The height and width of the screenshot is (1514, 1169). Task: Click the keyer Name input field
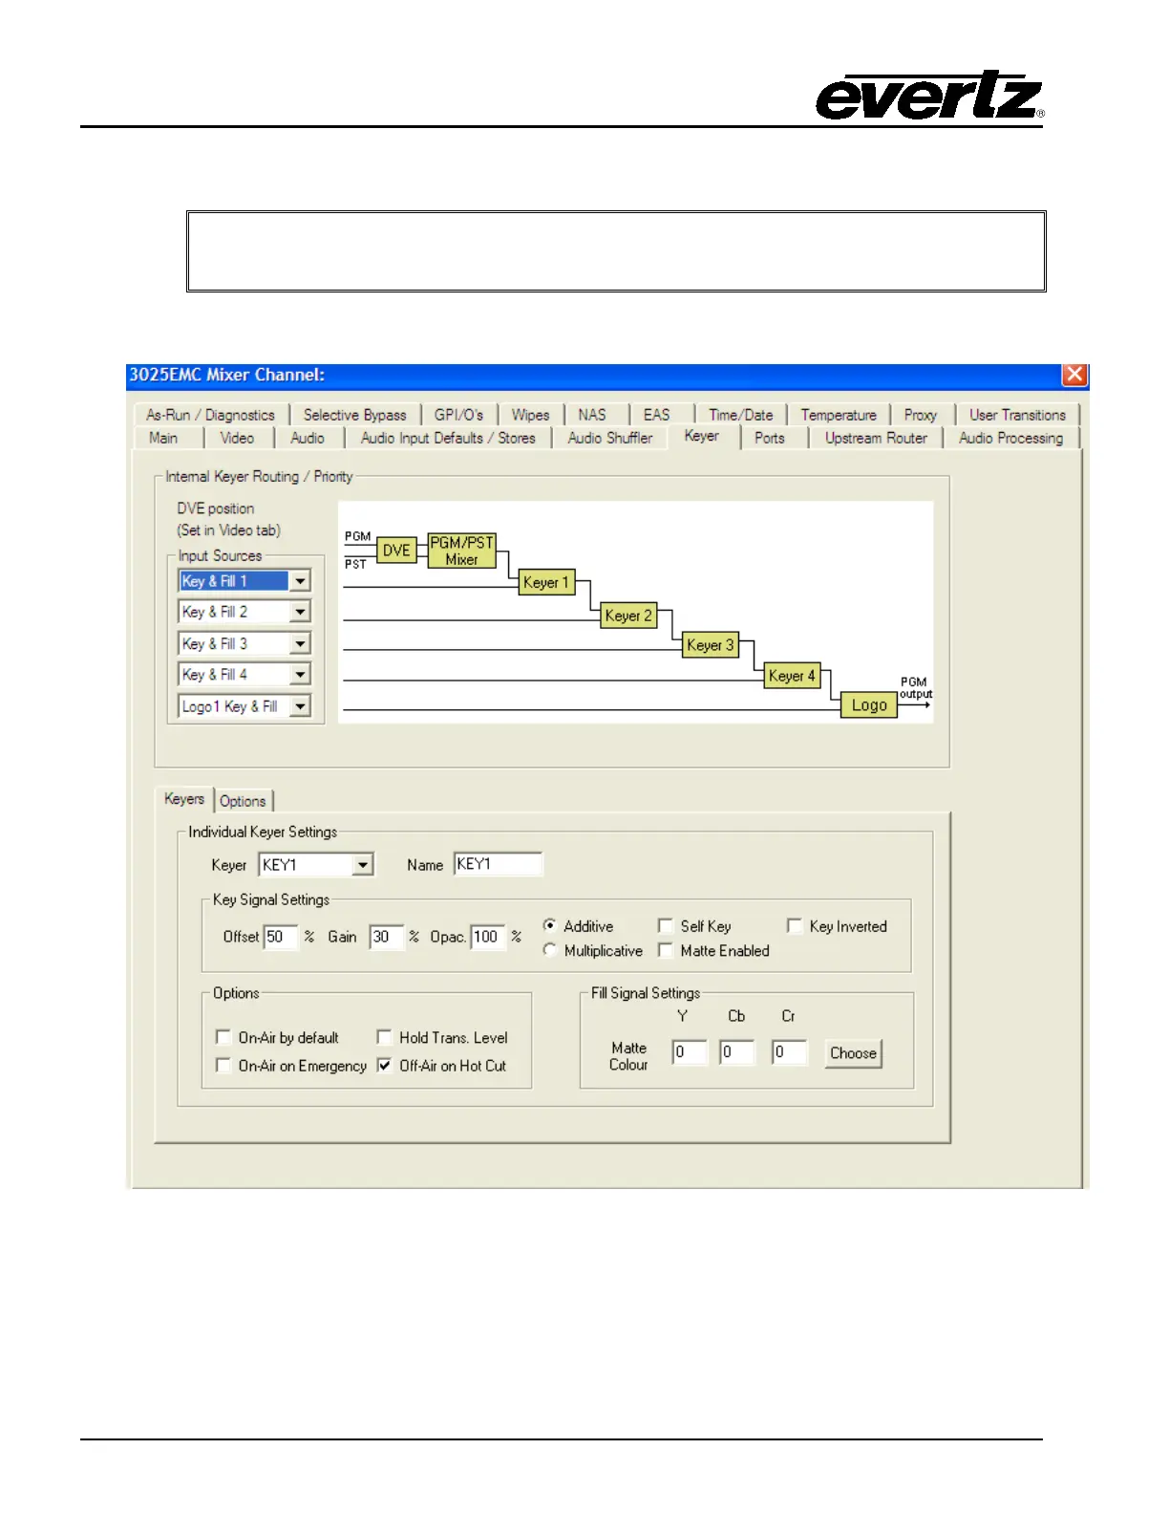click(x=498, y=864)
